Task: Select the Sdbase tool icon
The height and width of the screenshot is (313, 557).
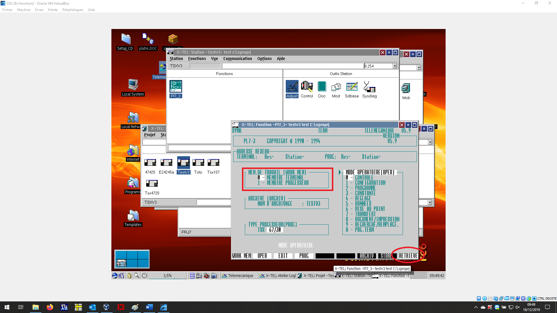Action: 352,87
